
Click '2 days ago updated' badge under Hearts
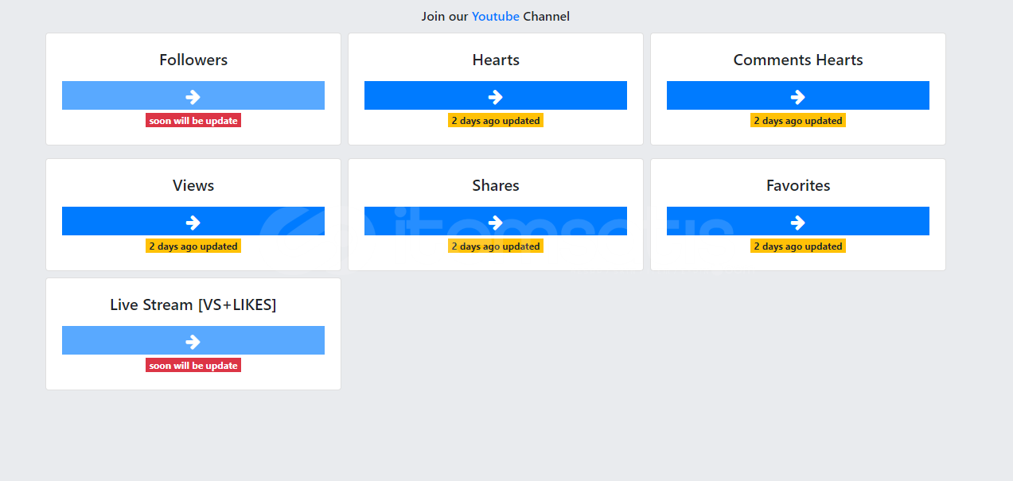(x=496, y=121)
